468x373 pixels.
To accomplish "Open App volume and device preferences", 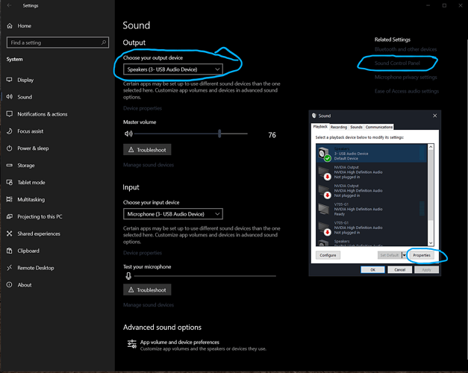I will pyautogui.click(x=180, y=342).
